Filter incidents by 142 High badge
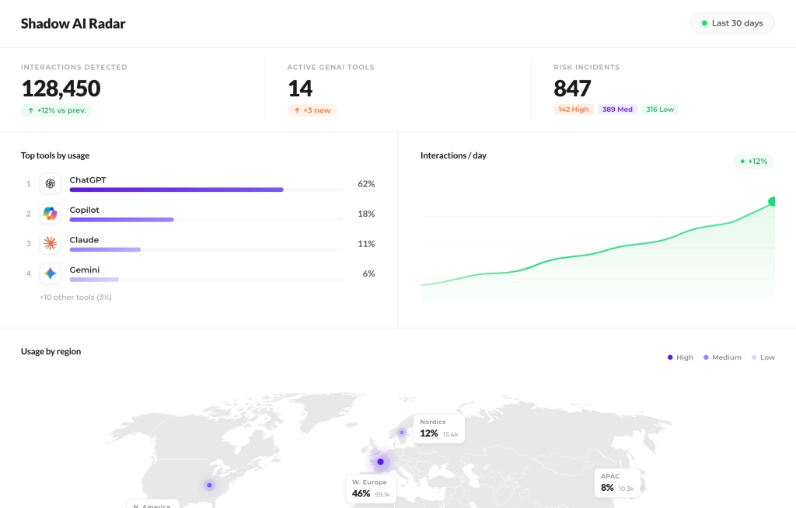 click(x=573, y=110)
